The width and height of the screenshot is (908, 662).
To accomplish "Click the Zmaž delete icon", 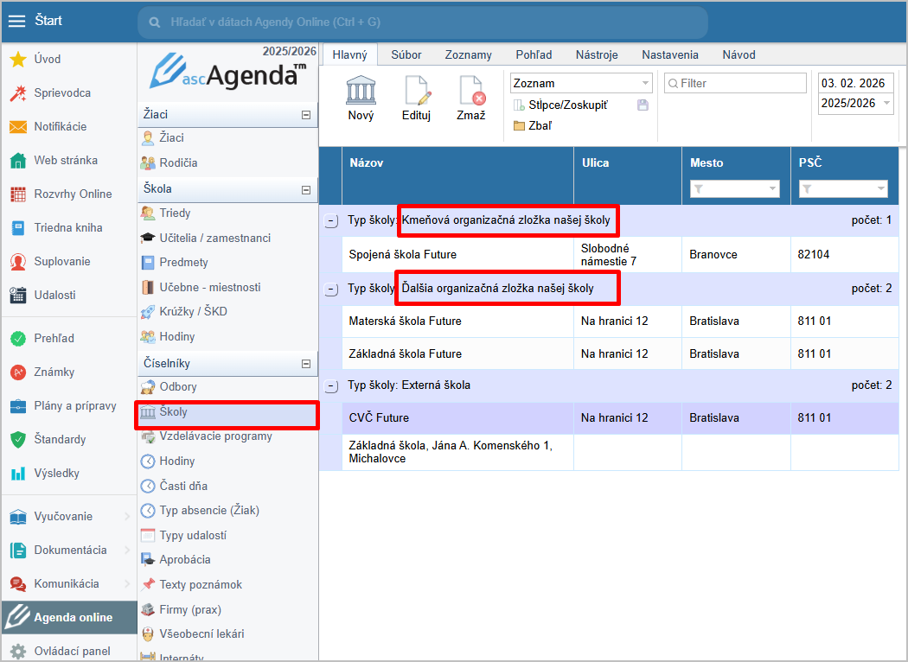I will click(x=471, y=91).
